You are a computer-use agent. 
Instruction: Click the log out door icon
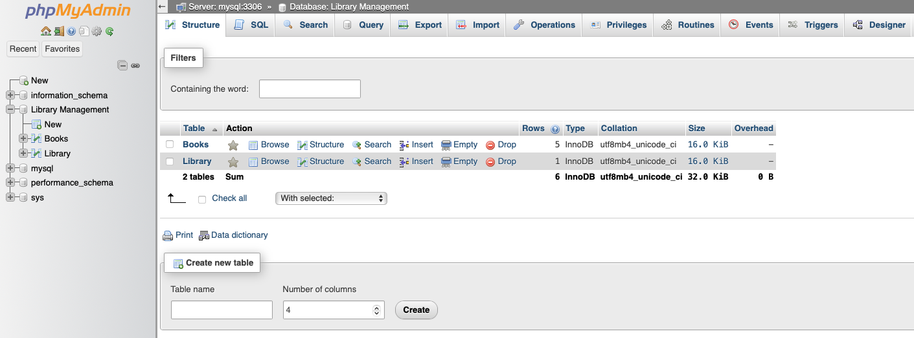point(59,31)
